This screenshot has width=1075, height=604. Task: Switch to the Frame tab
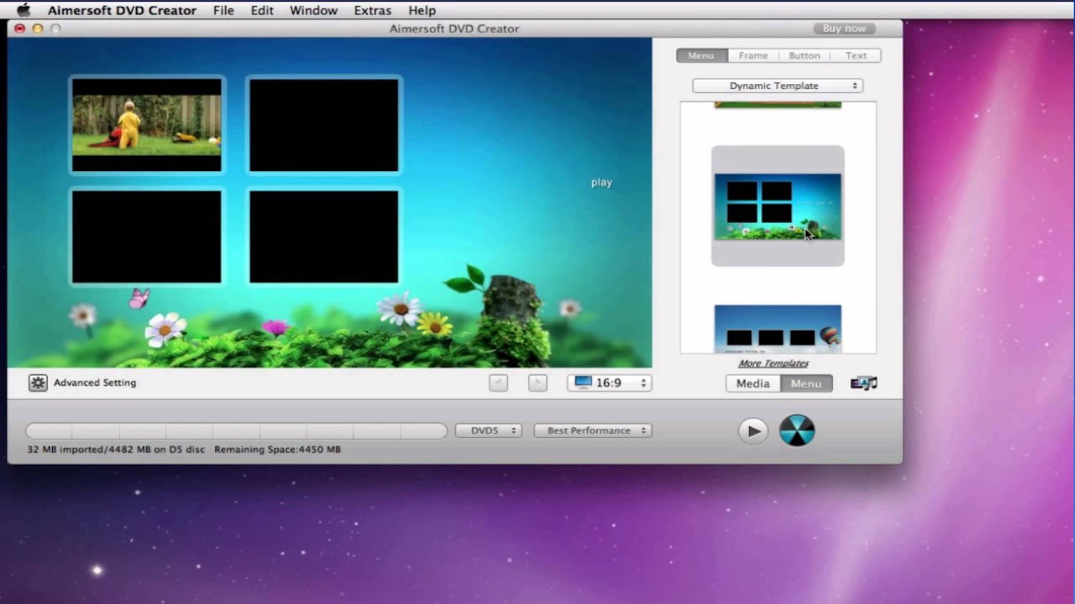pos(753,55)
